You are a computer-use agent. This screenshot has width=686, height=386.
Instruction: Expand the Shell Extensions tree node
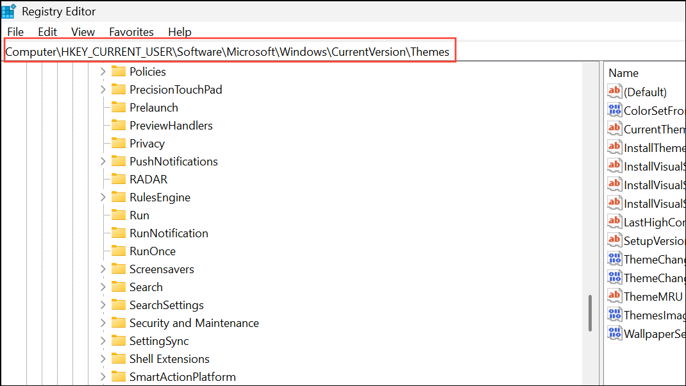(x=103, y=359)
